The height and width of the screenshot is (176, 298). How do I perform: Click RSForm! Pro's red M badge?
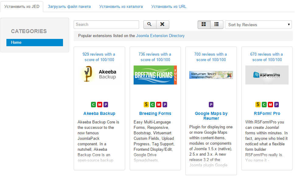(270, 105)
